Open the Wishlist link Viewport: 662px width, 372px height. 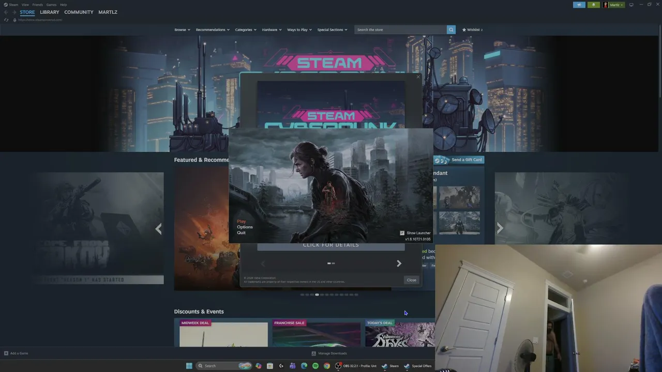coord(472,29)
